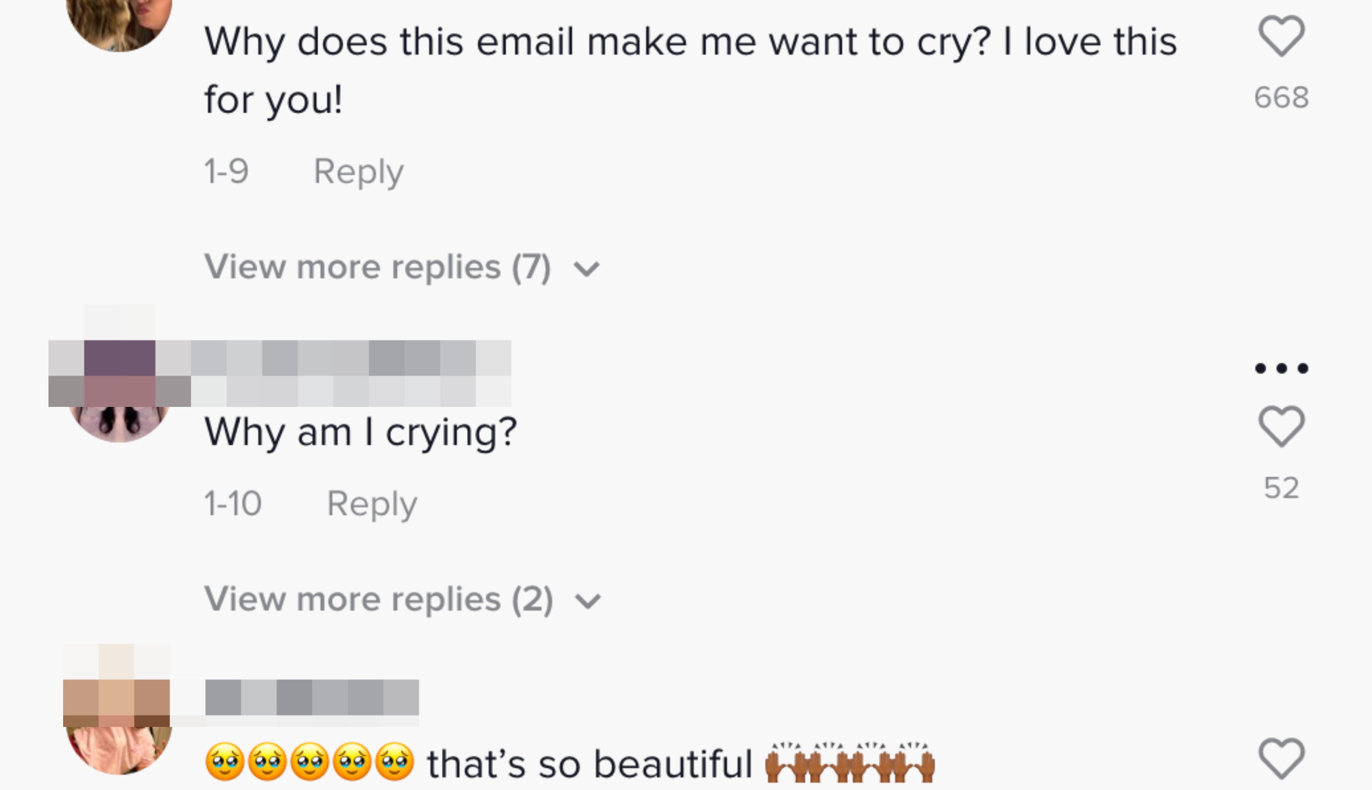Reply to the comment dated 1-9
The height and width of the screenshot is (790, 1372).
(359, 172)
